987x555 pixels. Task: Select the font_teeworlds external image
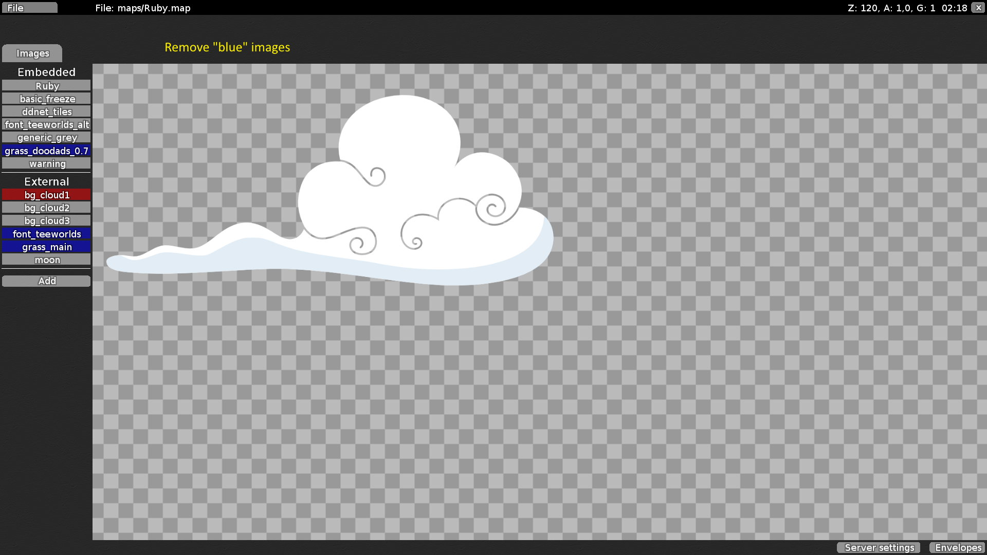pyautogui.click(x=46, y=234)
